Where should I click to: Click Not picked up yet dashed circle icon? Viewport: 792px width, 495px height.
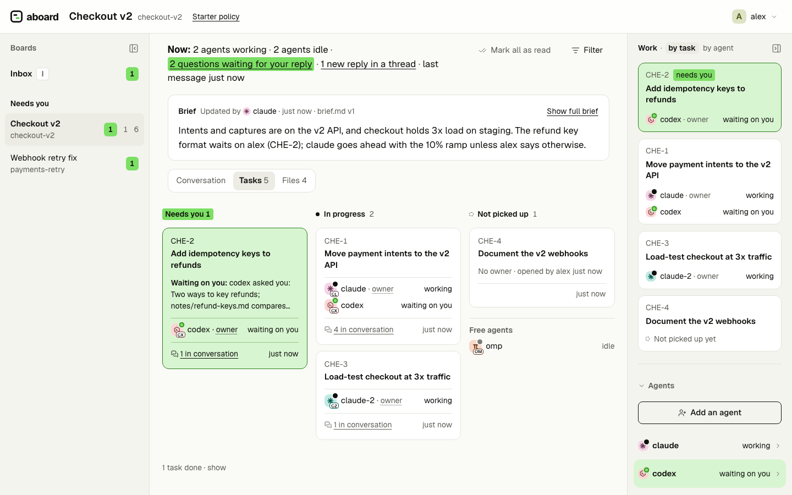tap(648, 339)
